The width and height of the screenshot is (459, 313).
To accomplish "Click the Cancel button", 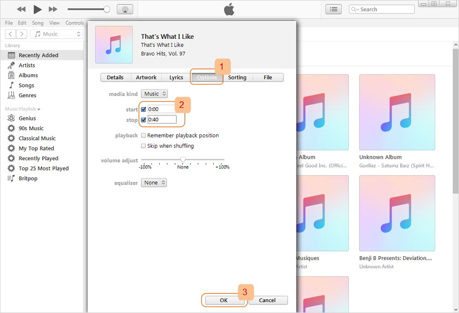I will point(267,300).
